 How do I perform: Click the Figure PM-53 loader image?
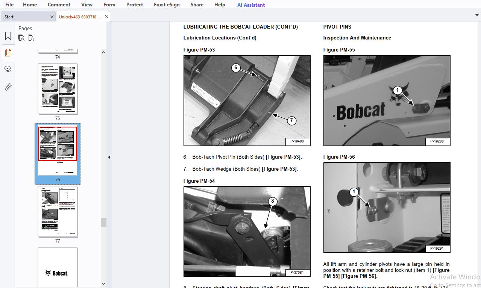[247, 101]
